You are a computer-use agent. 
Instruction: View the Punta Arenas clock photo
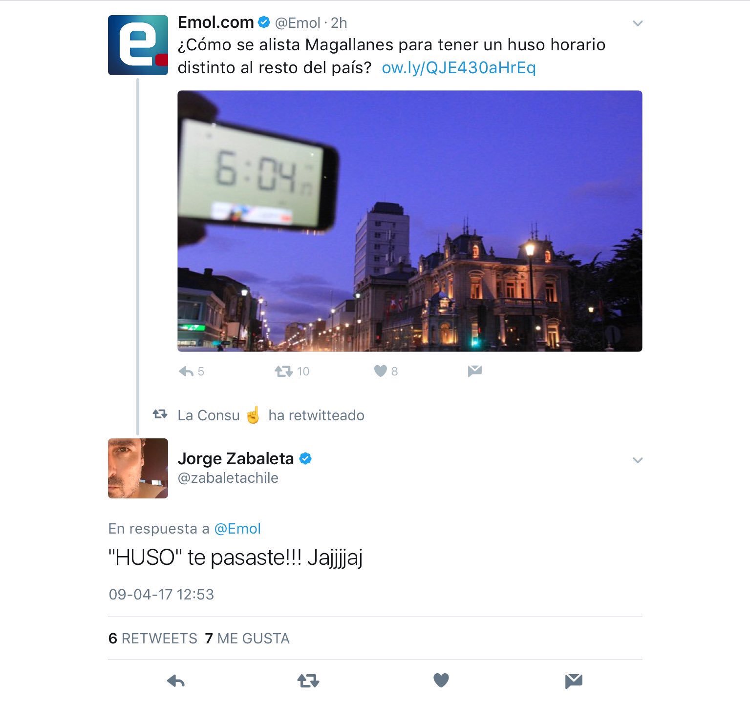click(x=409, y=221)
